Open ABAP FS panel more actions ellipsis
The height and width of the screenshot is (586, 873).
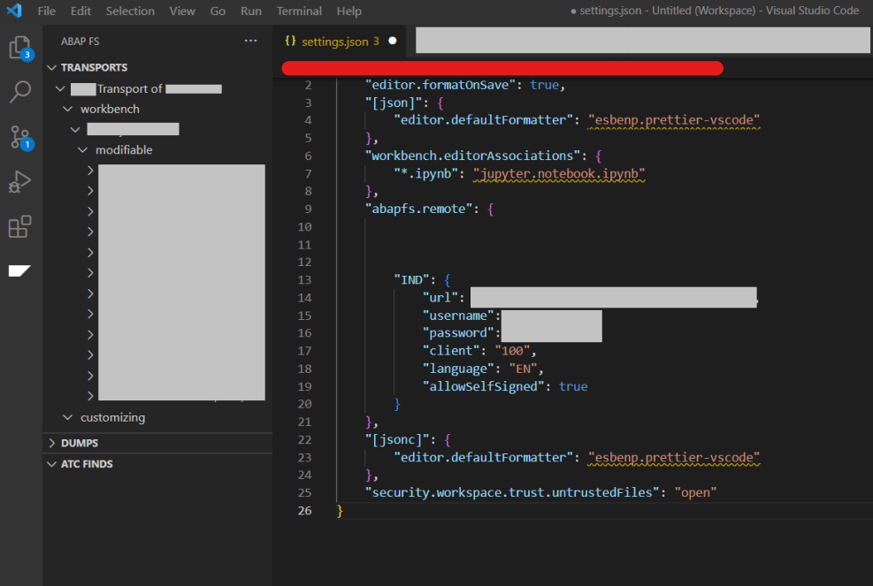pos(251,42)
